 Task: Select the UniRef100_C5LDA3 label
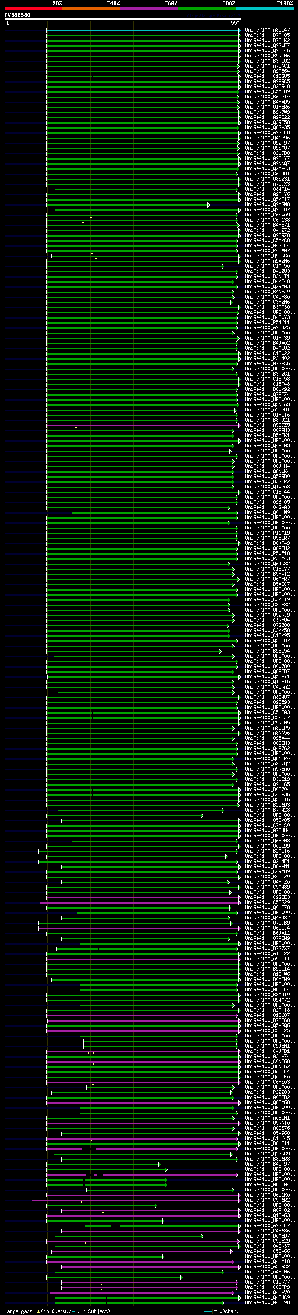point(267,713)
